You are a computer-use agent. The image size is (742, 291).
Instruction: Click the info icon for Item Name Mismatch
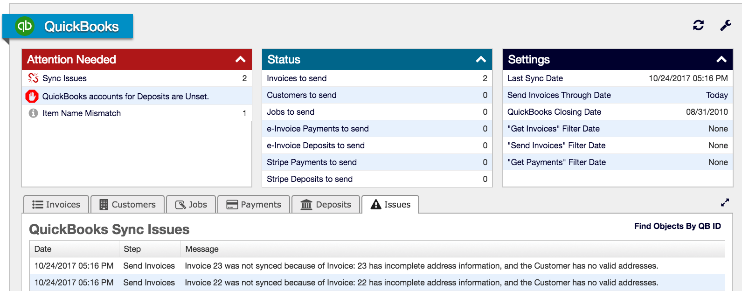coord(33,113)
